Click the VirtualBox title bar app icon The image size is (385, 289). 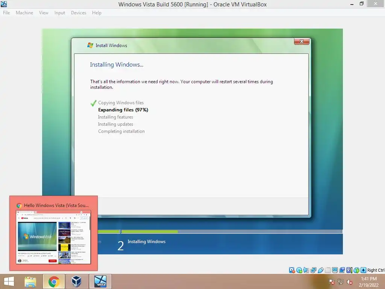coord(4,4)
